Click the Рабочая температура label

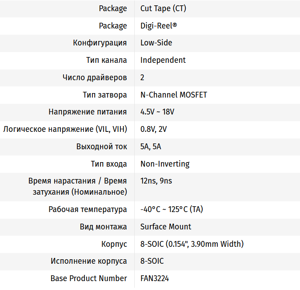pos(88,209)
